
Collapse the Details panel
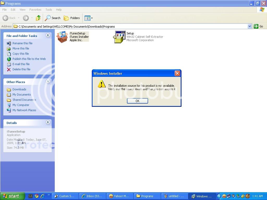[48, 122]
